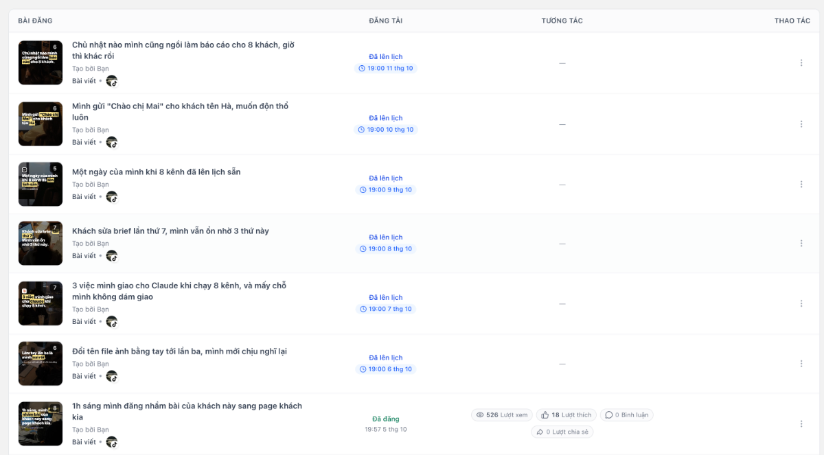Open three-dot menu for Chào chị Mai post
This screenshot has width=824, height=455.
(801, 124)
